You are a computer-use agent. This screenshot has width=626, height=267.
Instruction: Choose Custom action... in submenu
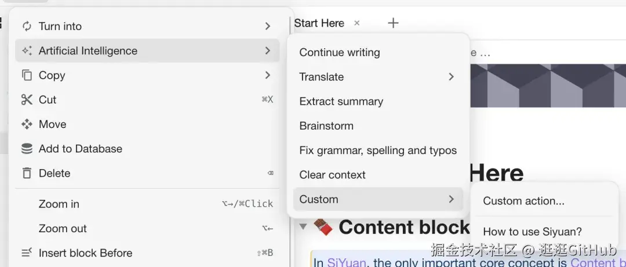point(523,201)
